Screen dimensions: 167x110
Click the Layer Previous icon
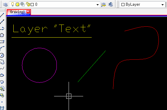pyautogui.click(x=111, y=5)
